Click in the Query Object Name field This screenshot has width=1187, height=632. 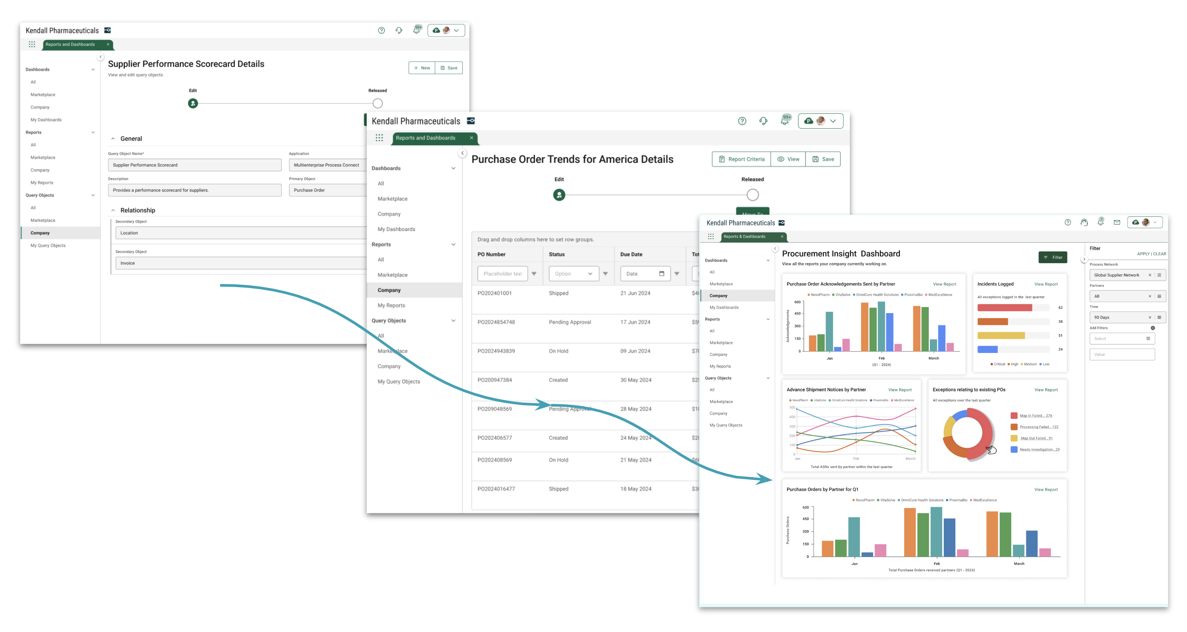click(194, 165)
